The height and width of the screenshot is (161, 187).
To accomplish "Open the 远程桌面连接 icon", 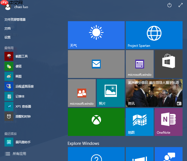I will pos(9,86).
